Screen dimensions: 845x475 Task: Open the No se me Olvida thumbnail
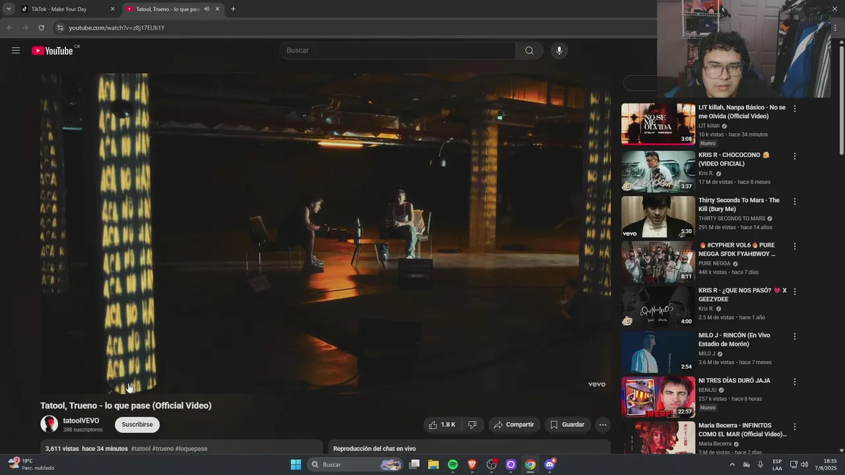tap(658, 123)
